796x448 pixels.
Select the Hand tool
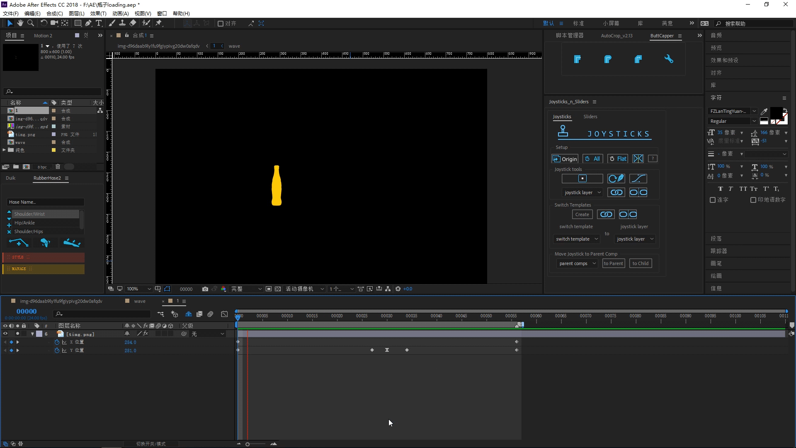coord(20,23)
